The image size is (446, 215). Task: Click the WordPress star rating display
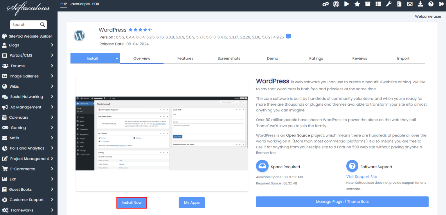140,30
